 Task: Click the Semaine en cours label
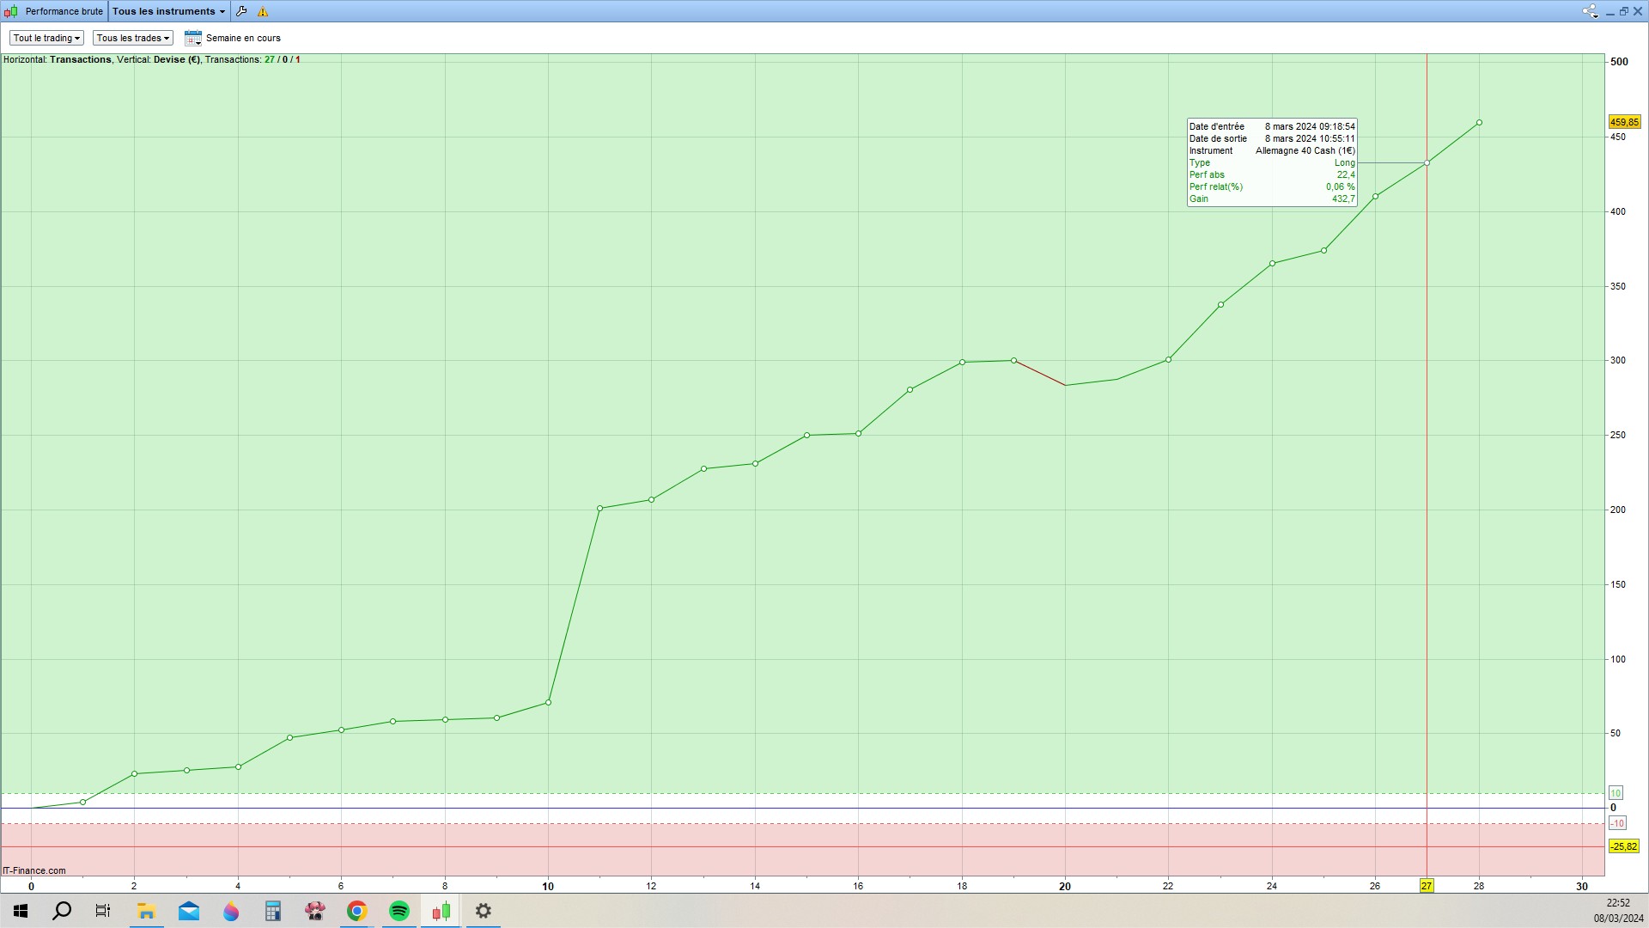click(x=243, y=38)
